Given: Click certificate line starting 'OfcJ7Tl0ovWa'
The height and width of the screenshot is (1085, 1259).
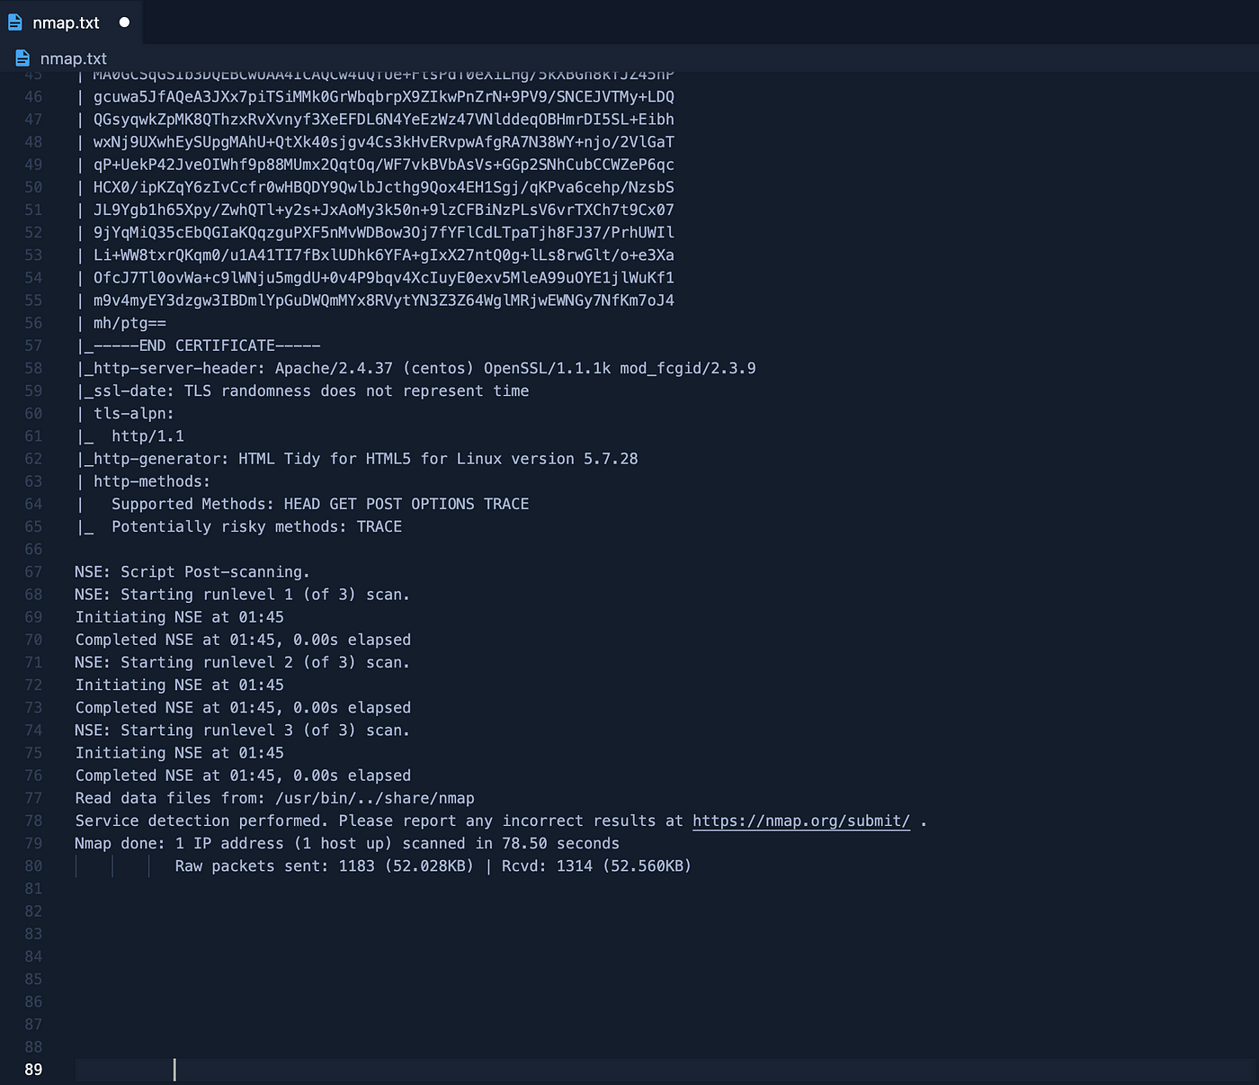Looking at the screenshot, I should (375, 278).
